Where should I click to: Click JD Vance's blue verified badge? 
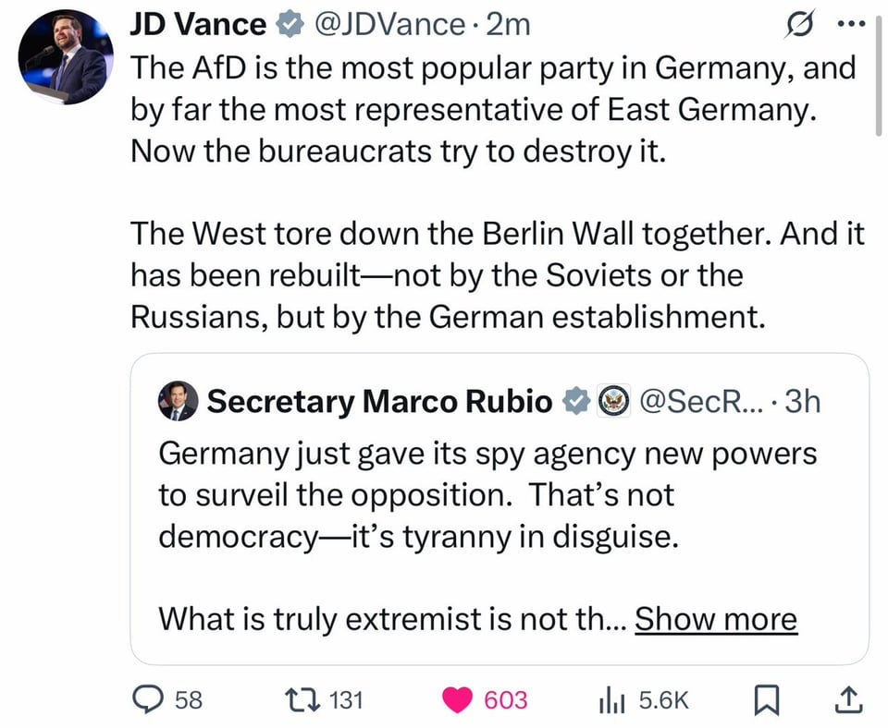[x=290, y=25]
